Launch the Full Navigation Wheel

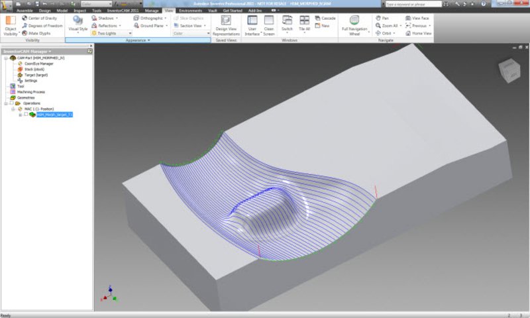click(354, 21)
